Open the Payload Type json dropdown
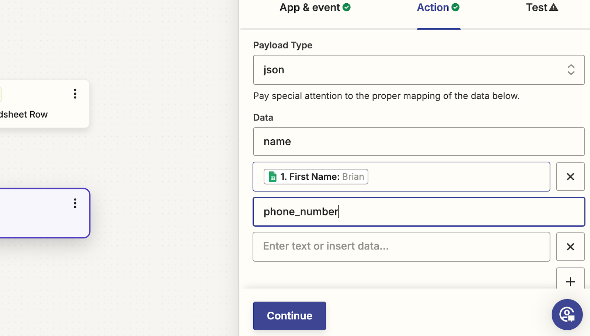This screenshot has height=336, width=590. [419, 70]
